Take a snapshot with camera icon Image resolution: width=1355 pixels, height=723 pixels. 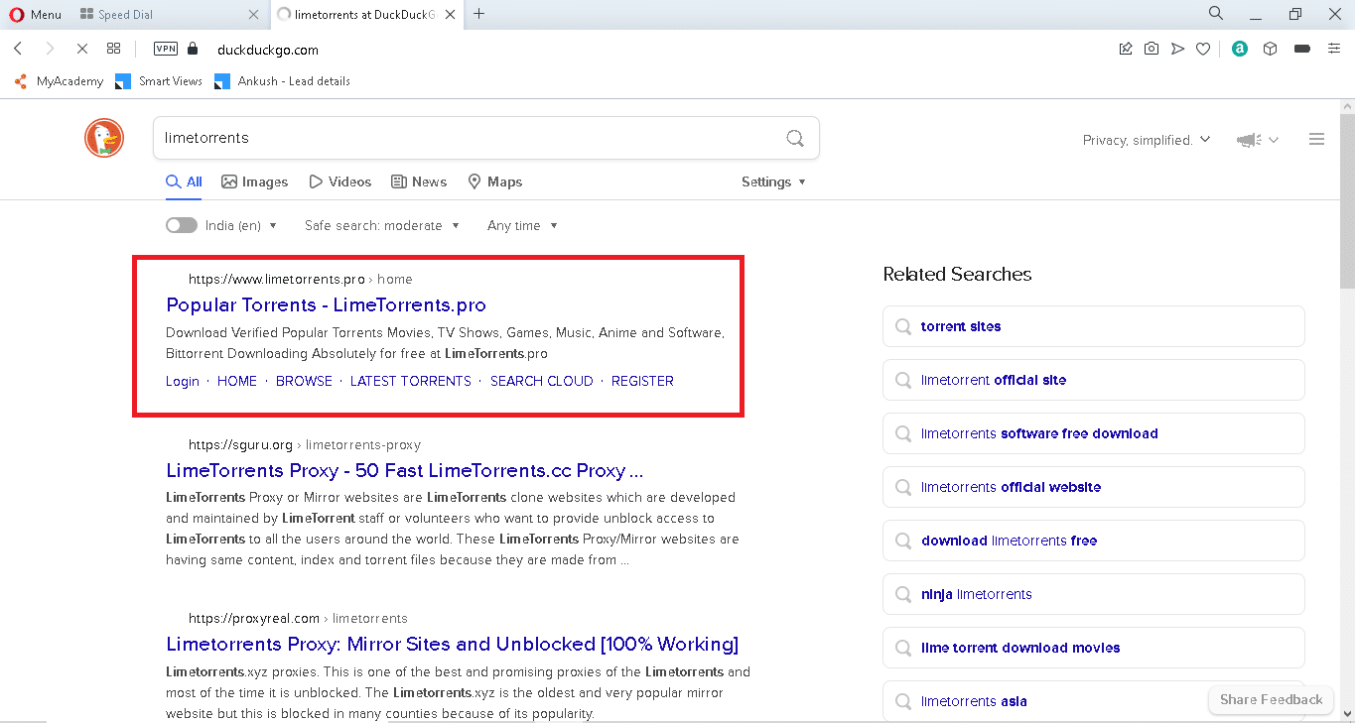1152,49
